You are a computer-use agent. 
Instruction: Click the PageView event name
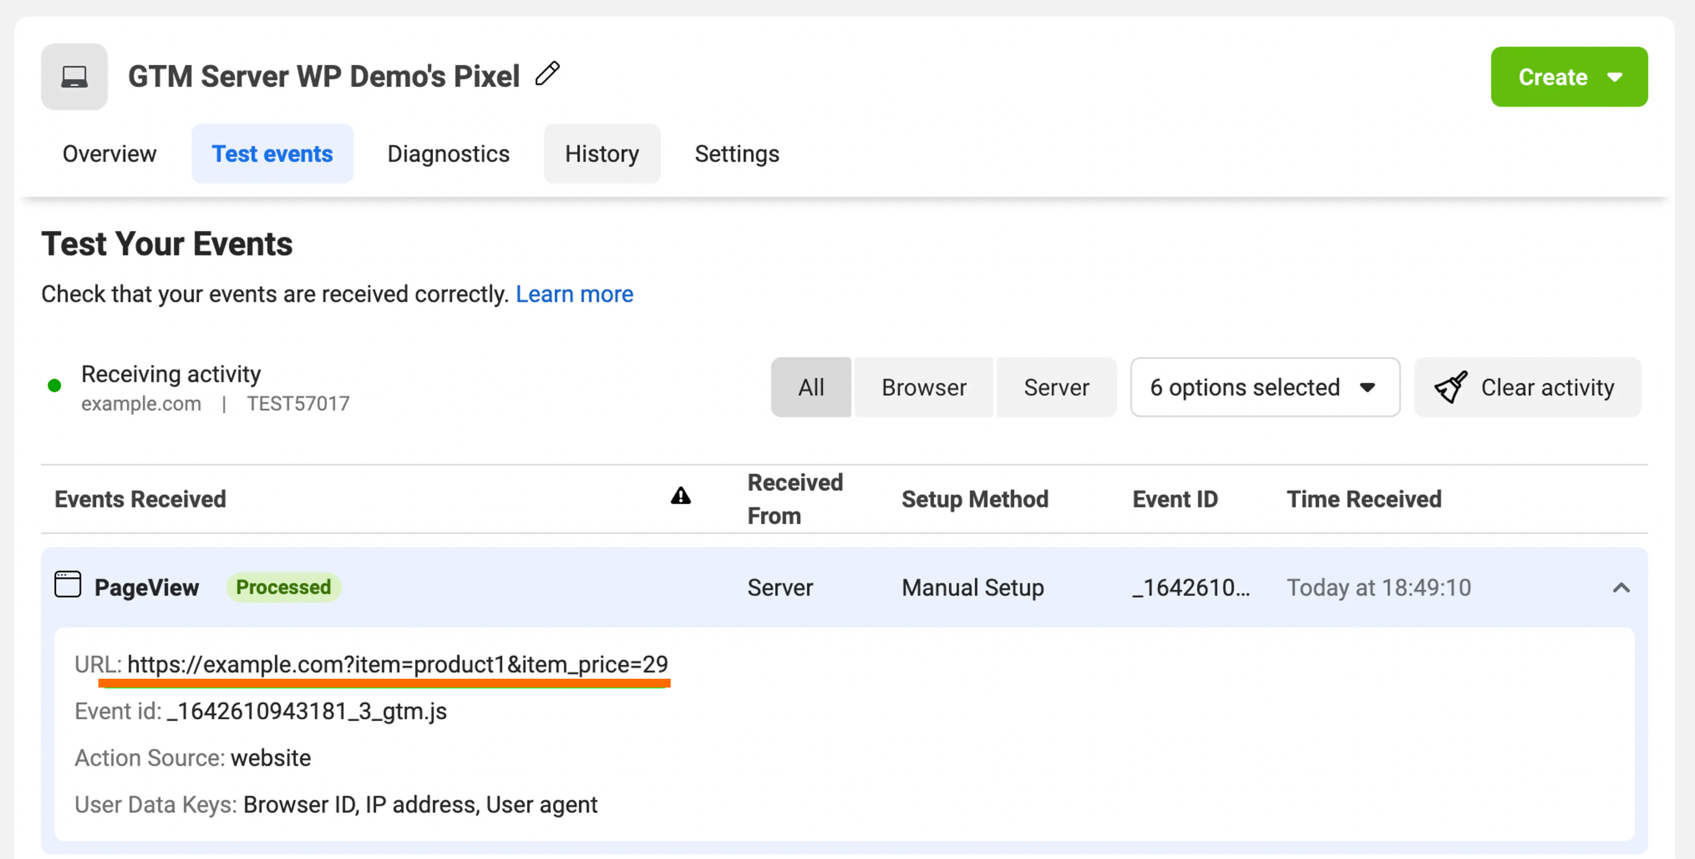(x=147, y=588)
